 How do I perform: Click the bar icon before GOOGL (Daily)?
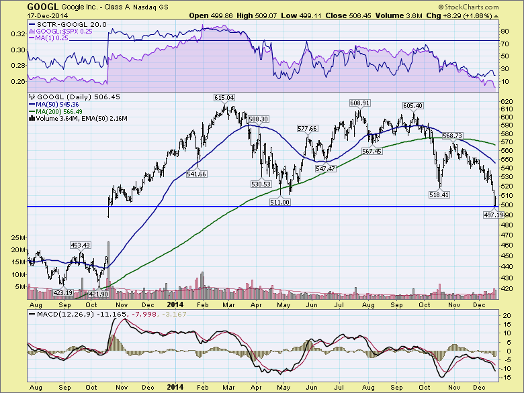point(32,97)
